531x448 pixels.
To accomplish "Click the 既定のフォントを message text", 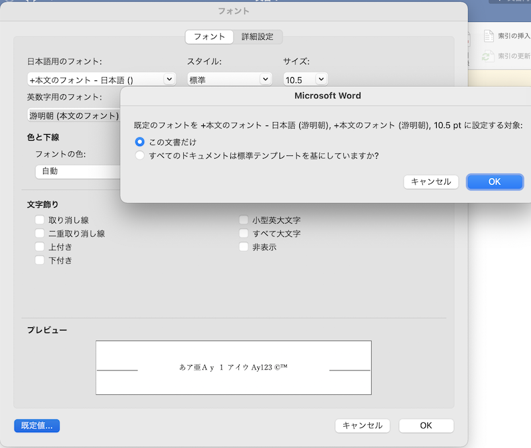I will click(x=328, y=125).
